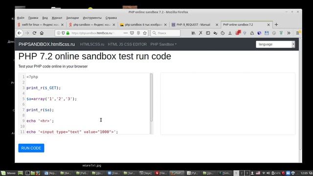Open the Инструменты menu

click(92, 18)
